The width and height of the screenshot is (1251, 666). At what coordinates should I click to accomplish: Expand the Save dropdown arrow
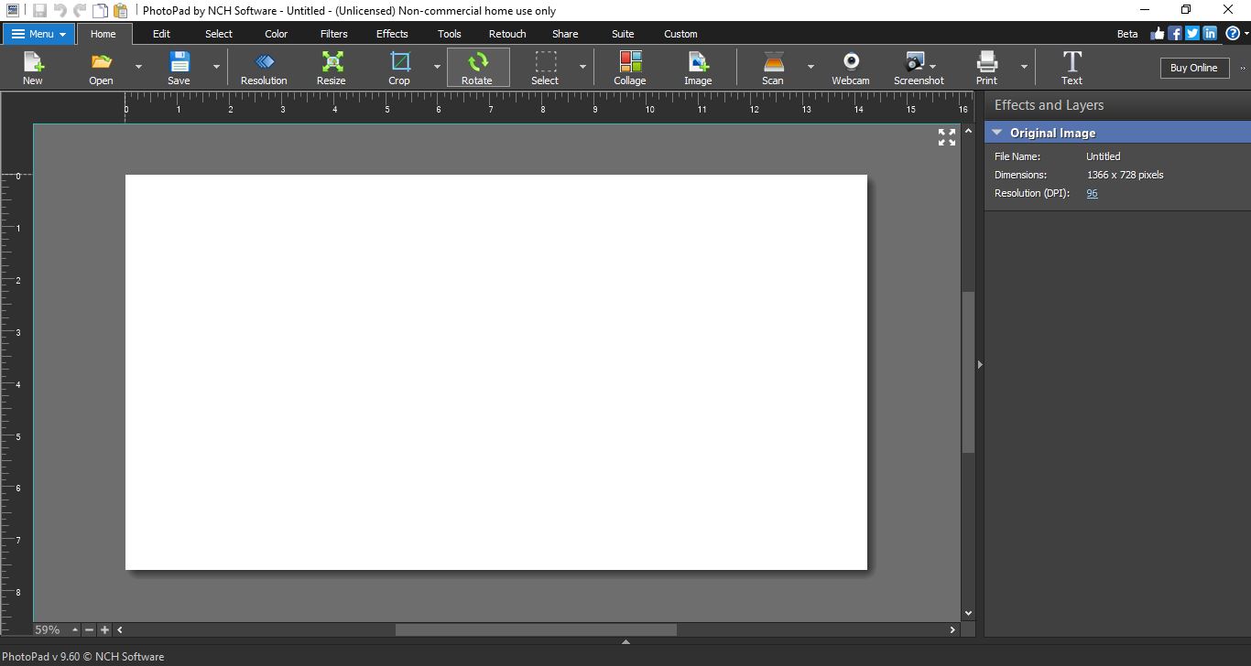[x=216, y=67]
